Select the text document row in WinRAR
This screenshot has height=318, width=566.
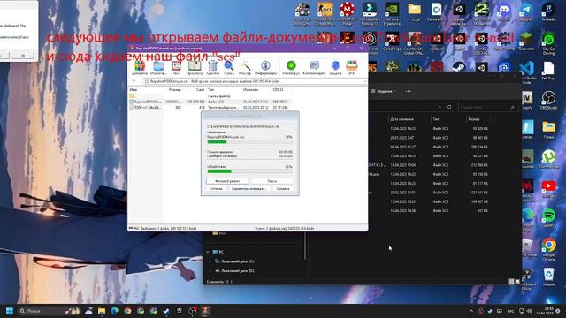[210, 108]
